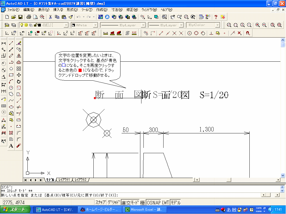Select the Arc draw tool

point(11,81)
